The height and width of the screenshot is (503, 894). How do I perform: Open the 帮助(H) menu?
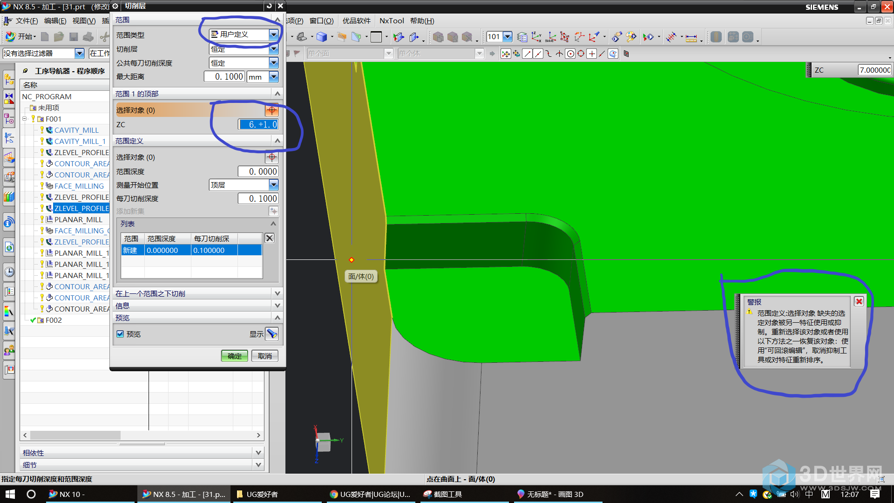coord(422,21)
